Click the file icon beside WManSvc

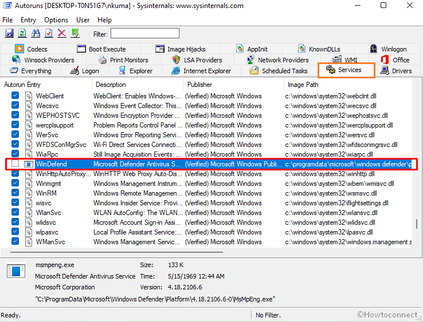click(28, 242)
